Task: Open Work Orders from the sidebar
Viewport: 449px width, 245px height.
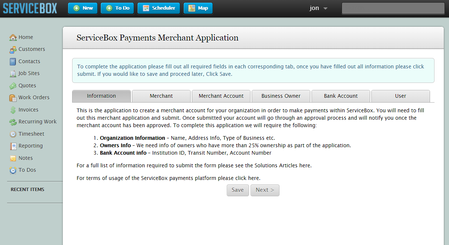Action: click(34, 97)
